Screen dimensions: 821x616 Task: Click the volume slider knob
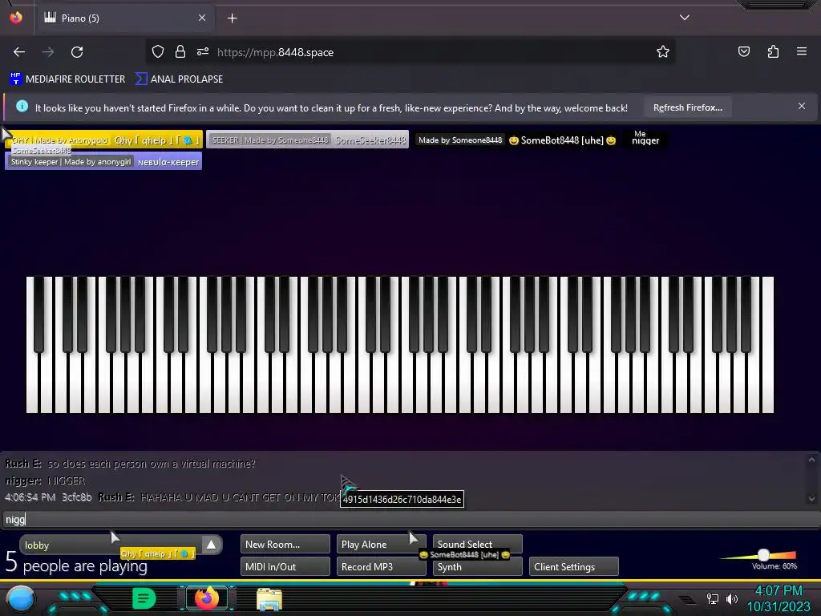(x=763, y=555)
